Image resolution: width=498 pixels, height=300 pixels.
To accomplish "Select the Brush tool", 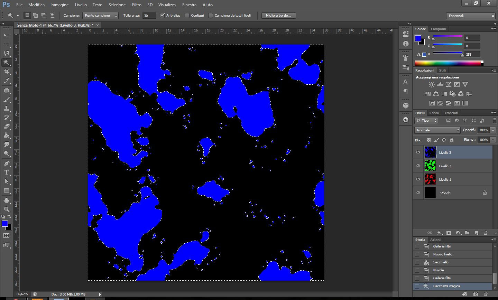I will [x=7, y=100].
